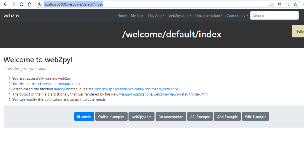304x142 pixels.
Task: Expand the Documentation navbar dropdown
Action: click(x=209, y=16)
